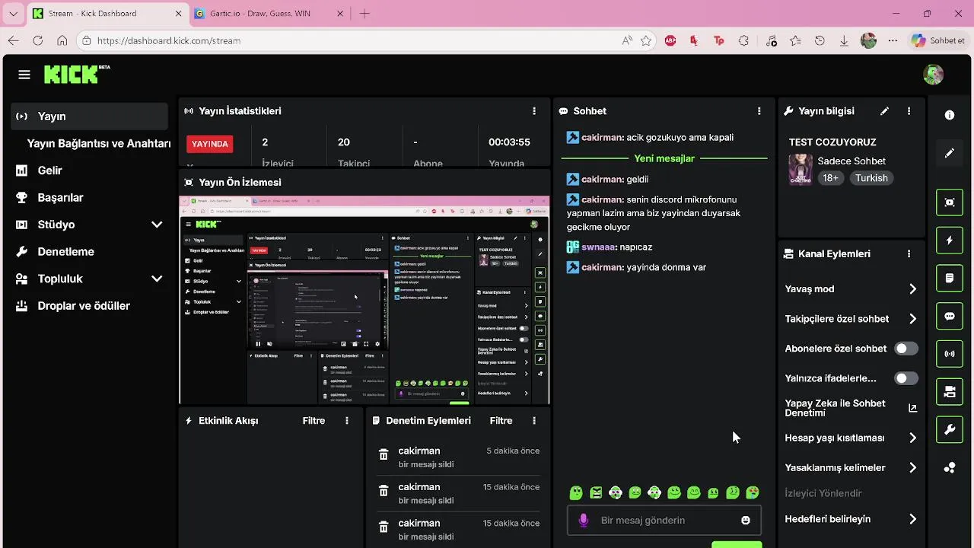The height and width of the screenshot is (548, 974).
Task: Toggle the moderation actions note icon in the right sidebar
Action: (x=950, y=278)
